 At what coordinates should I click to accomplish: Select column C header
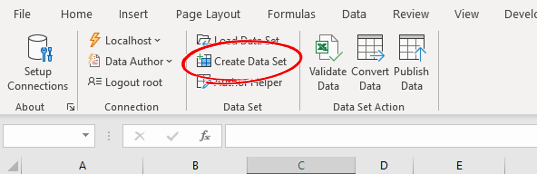pyautogui.click(x=301, y=166)
